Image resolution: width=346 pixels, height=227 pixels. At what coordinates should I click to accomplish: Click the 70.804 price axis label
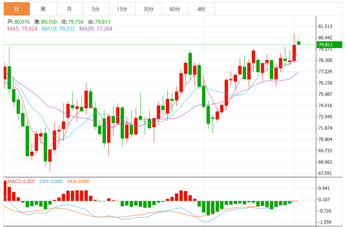[325, 140]
